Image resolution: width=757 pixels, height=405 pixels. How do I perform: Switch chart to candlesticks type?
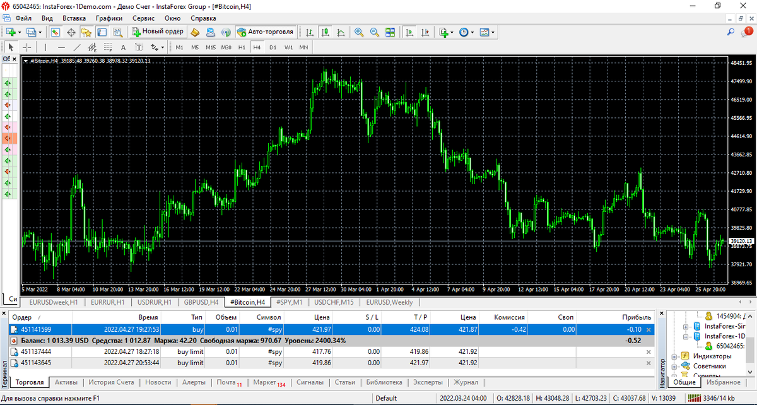coord(325,32)
